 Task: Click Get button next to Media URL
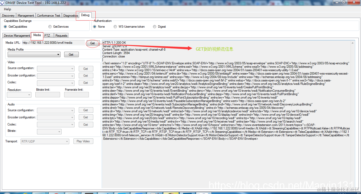[x=92, y=43]
